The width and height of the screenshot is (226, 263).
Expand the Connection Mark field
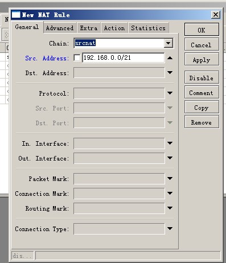click(x=170, y=193)
